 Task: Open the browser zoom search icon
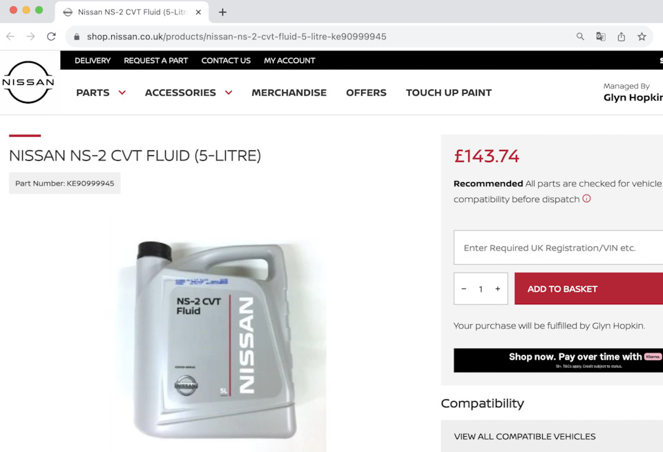[580, 37]
